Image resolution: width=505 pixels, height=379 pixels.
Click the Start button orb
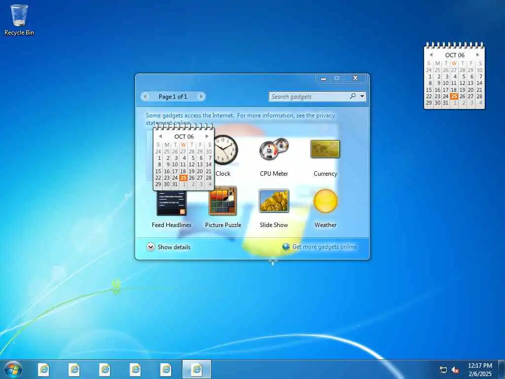click(13, 369)
